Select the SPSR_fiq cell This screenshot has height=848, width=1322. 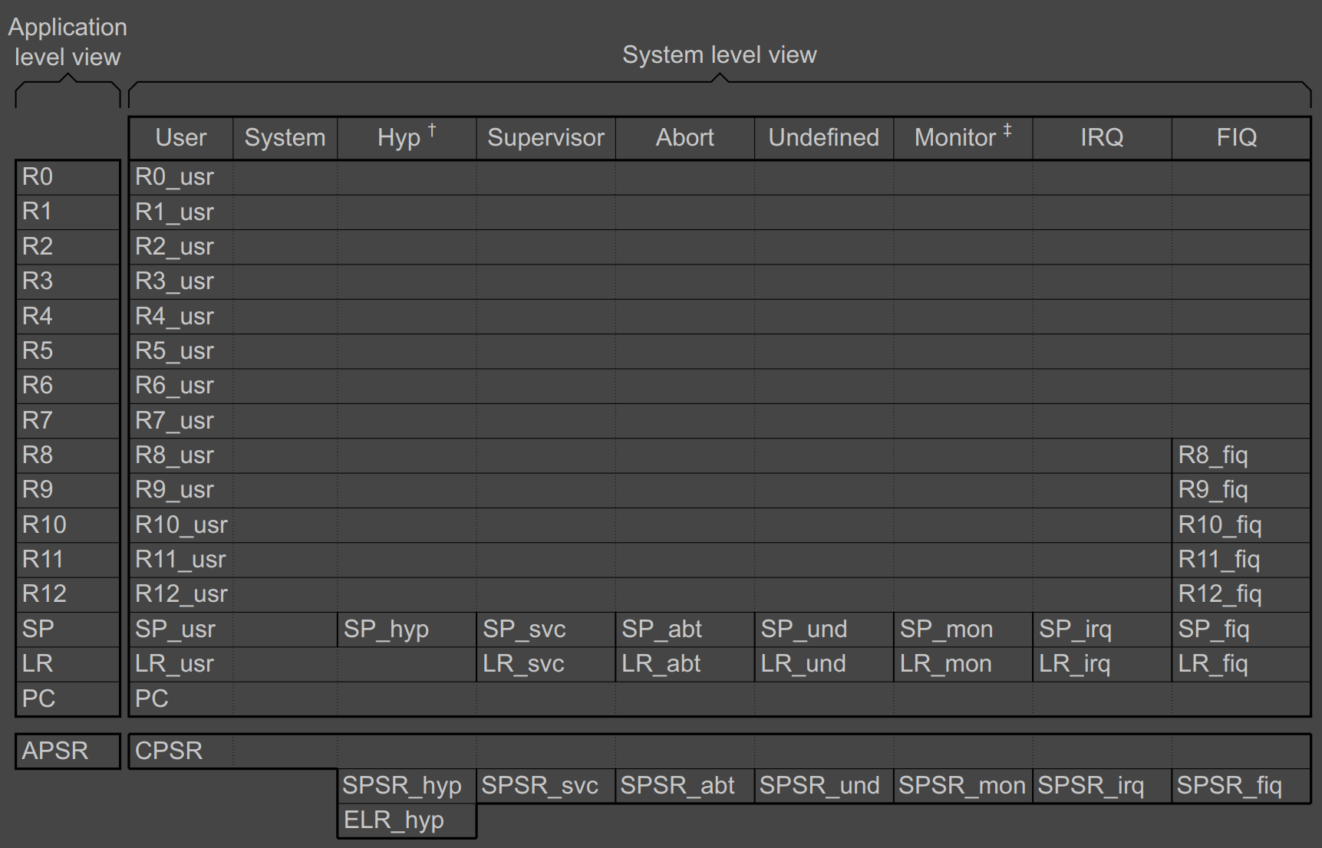point(1241,786)
